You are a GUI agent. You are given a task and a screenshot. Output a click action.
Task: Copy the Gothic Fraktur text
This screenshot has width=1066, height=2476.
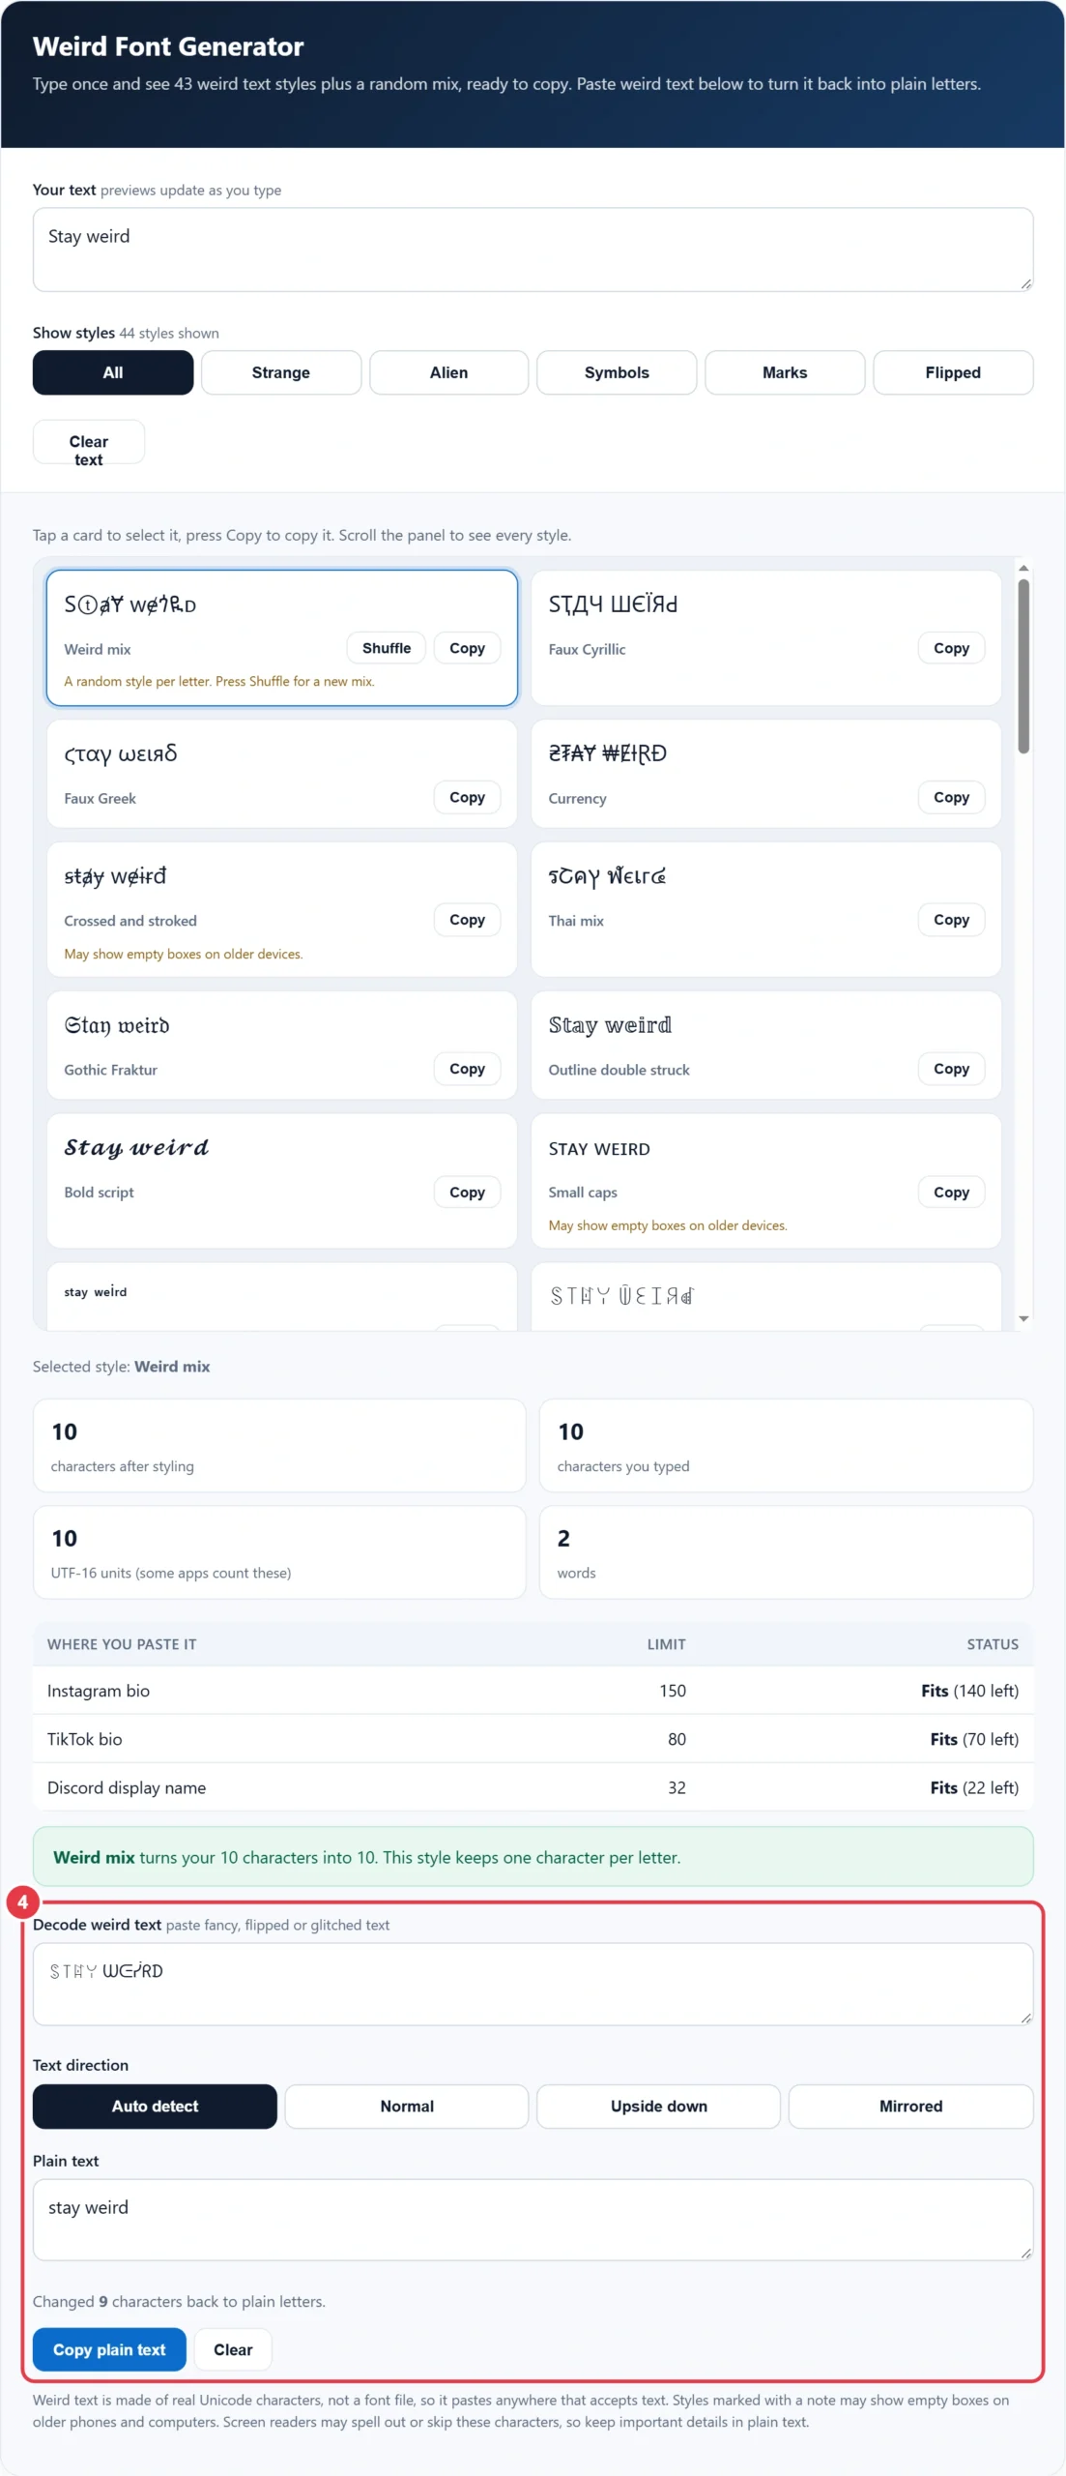(467, 1069)
